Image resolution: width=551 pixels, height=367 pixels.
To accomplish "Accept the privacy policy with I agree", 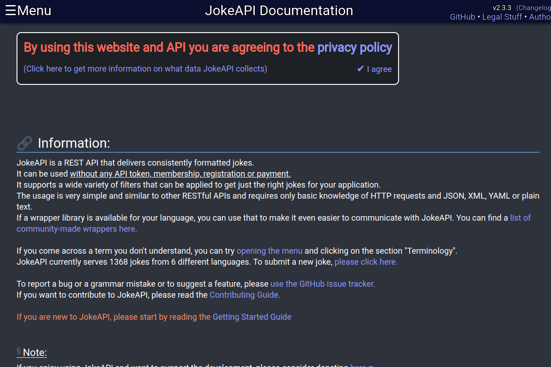I will click(x=374, y=69).
